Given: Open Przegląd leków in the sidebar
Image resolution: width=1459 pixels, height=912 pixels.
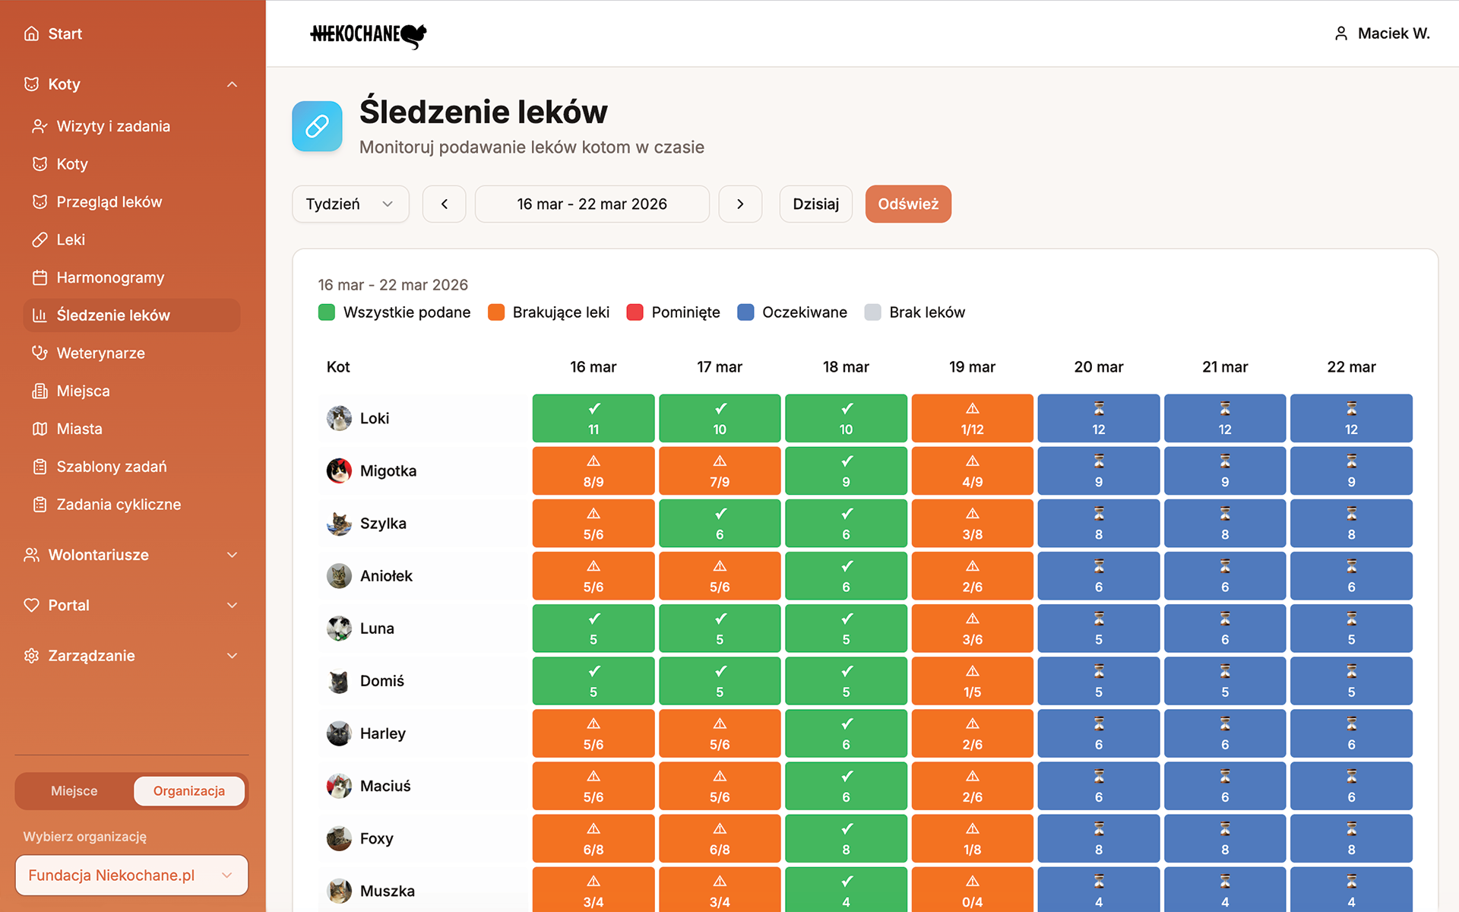Looking at the screenshot, I should tap(109, 202).
